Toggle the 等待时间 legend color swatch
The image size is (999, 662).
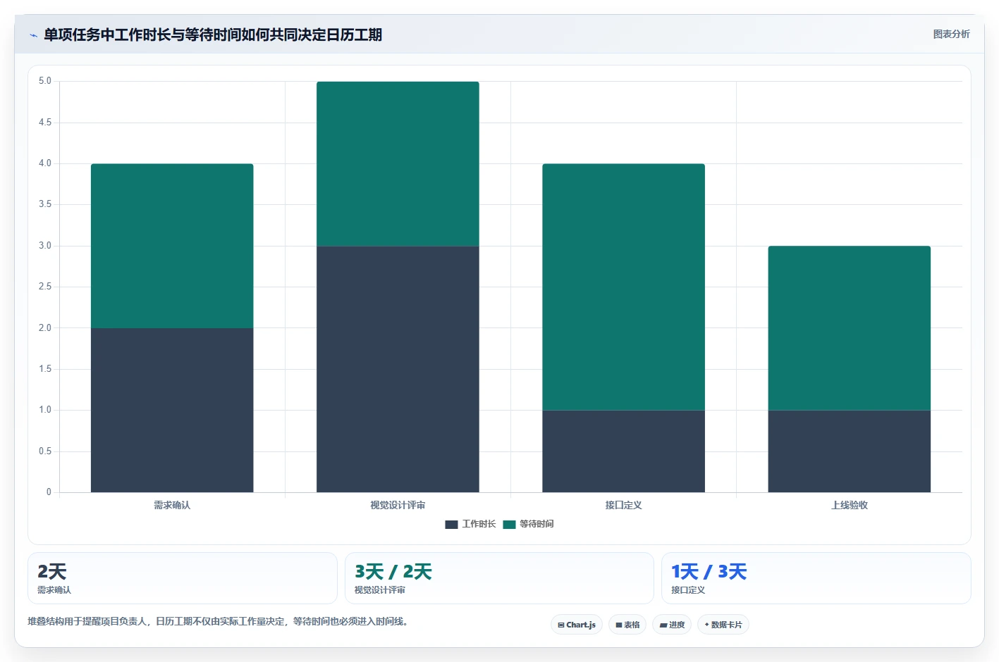[x=509, y=524]
